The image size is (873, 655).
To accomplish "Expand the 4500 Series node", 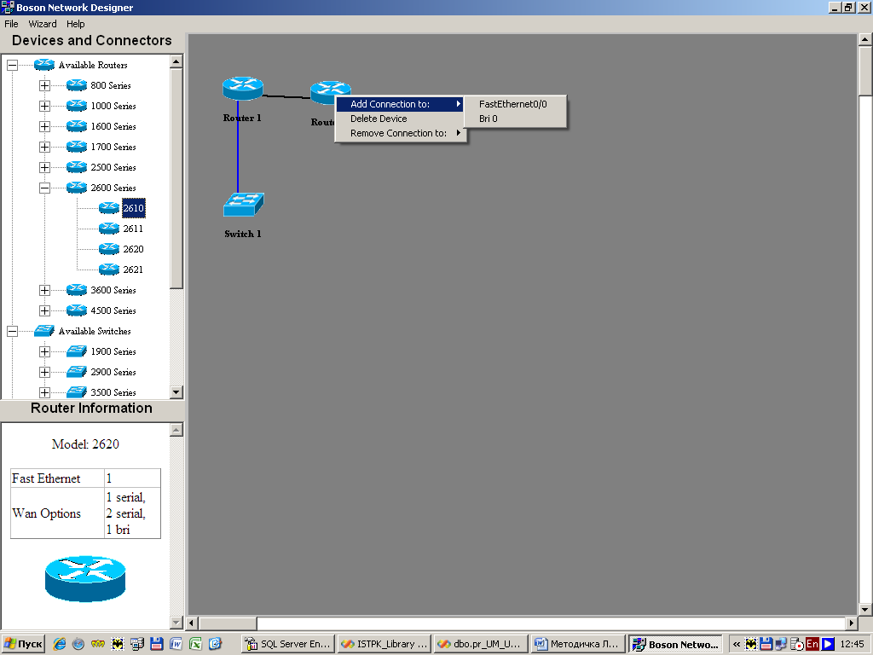I will 44,310.
